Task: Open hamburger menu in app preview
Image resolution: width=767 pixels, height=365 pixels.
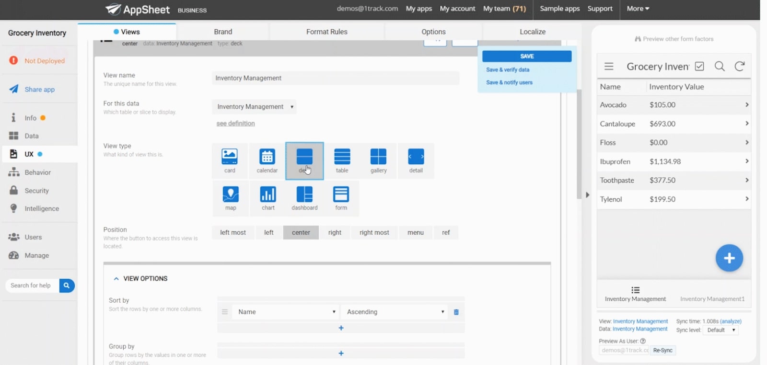Action: 609,66
